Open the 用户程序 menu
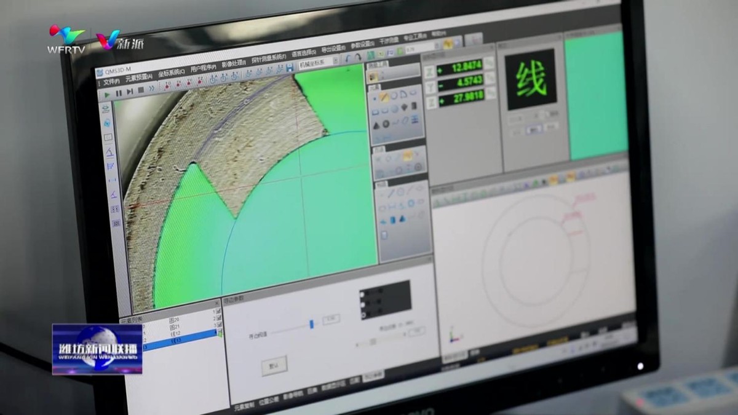The width and height of the screenshot is (738, 415). click(x=203, y=68)
